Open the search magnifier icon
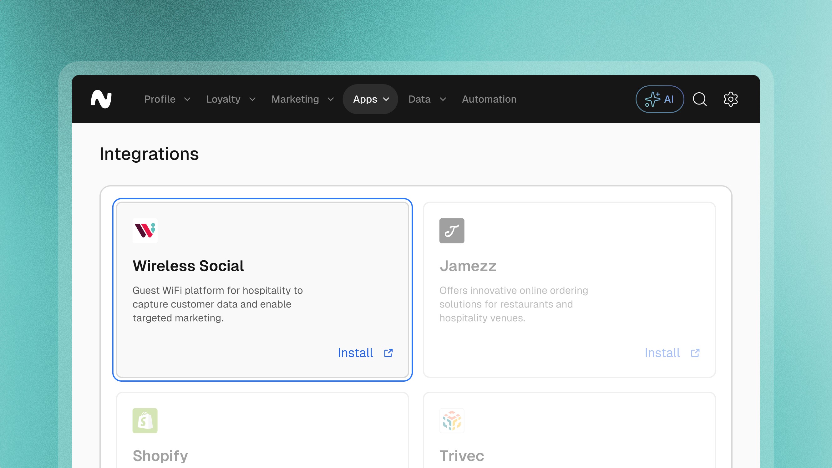The height and width of the screenshot is (468, 832). pos(700,99)
